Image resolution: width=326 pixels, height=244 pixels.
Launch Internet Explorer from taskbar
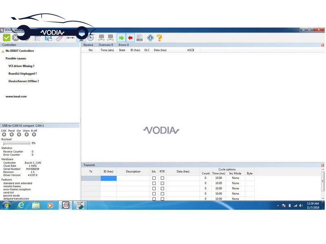21,205
